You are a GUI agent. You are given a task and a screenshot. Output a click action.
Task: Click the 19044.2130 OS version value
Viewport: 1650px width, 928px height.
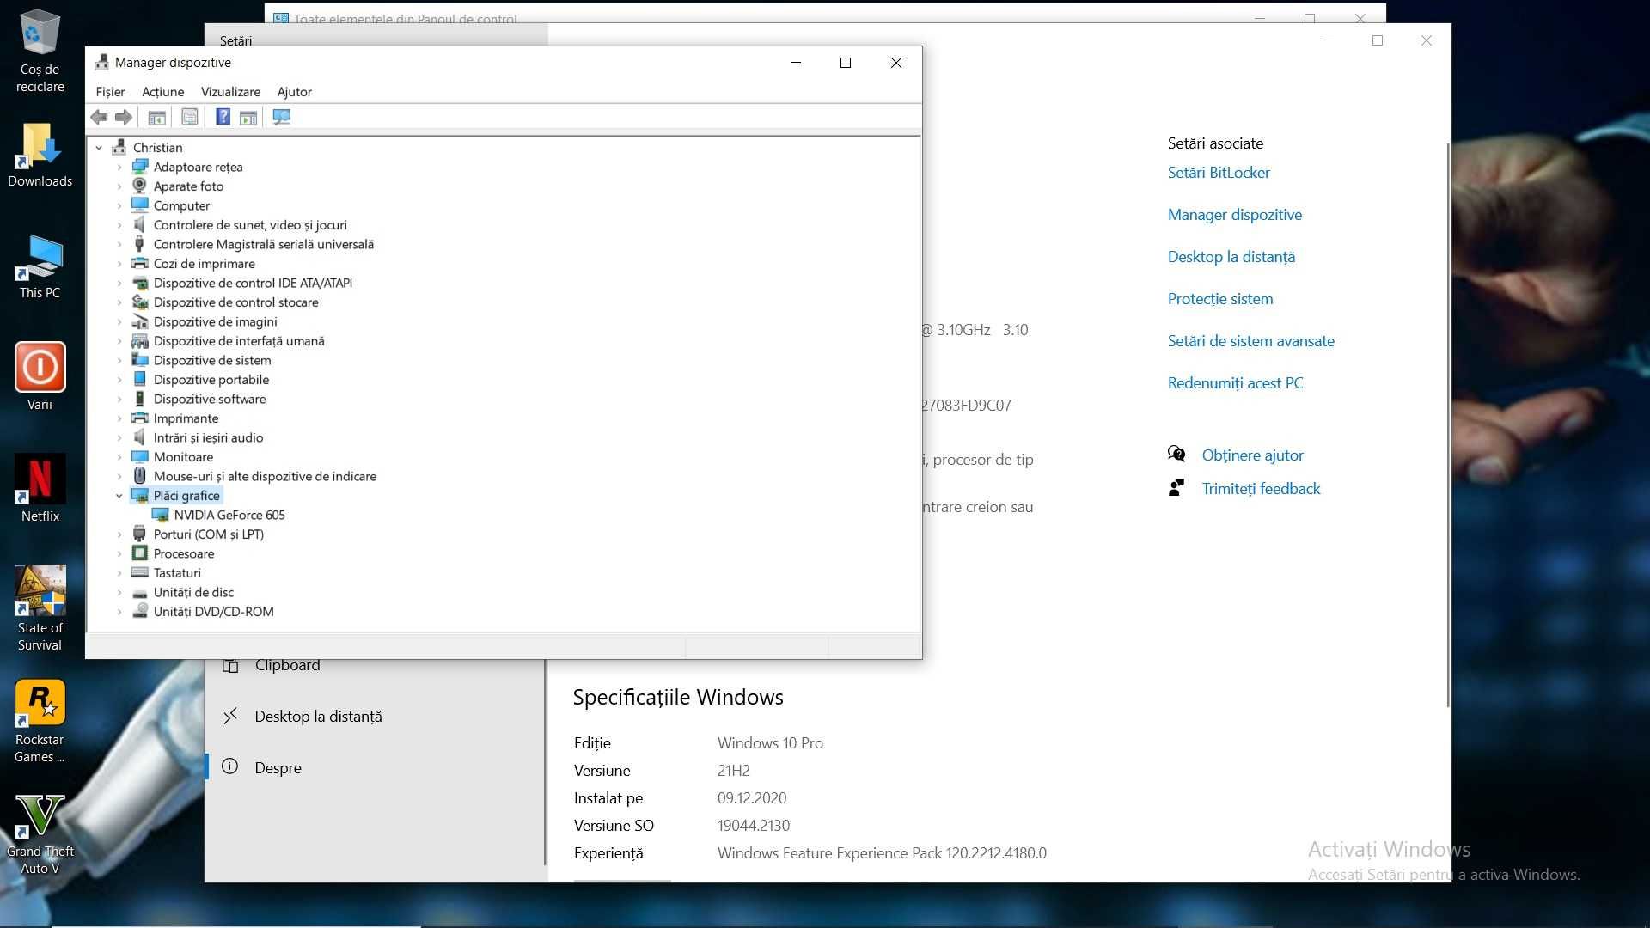click(x=754, y=826)
